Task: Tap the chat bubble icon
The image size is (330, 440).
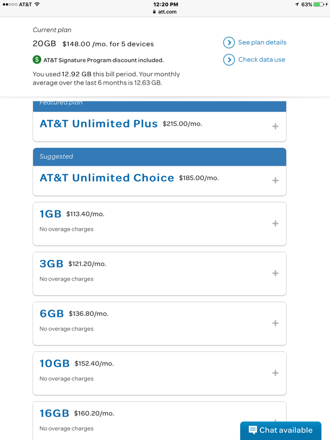Action: pos(253,430)
